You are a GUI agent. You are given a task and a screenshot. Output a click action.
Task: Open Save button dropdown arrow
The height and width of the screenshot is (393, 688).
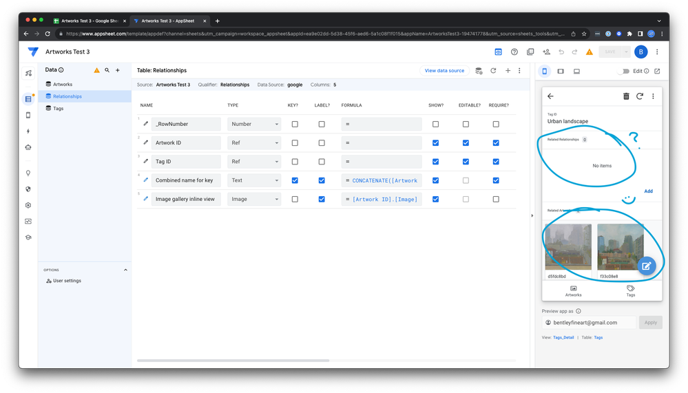pyautogui.click(x=626, y=52)
